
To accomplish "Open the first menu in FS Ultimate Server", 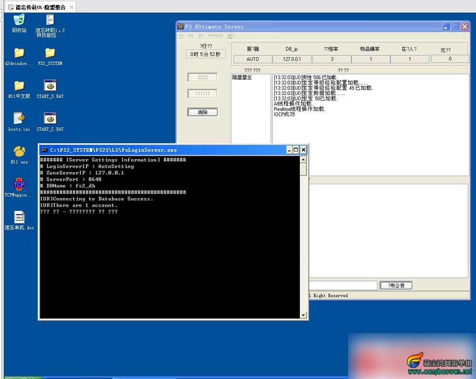I will pyautogui.click(x=181, y=36).
